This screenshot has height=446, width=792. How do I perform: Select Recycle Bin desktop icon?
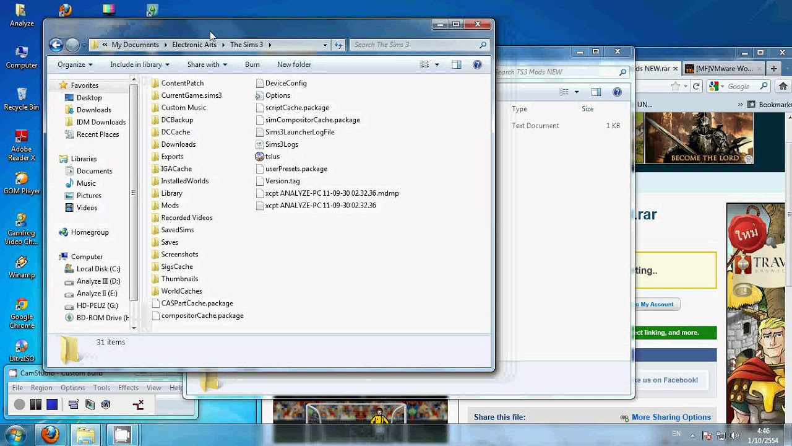click(21, 98)
